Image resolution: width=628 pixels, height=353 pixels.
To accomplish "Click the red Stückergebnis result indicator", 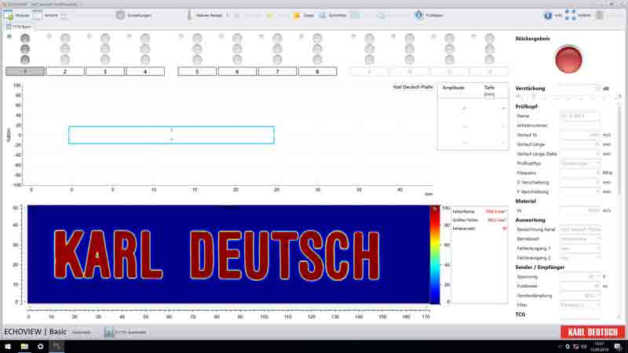I will tap(568, 60).
